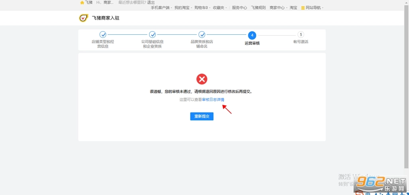Viewport: 409px width, 195px height.
Task: Open the 收藏夹 dropdown
Action: [x=219, y=8]
